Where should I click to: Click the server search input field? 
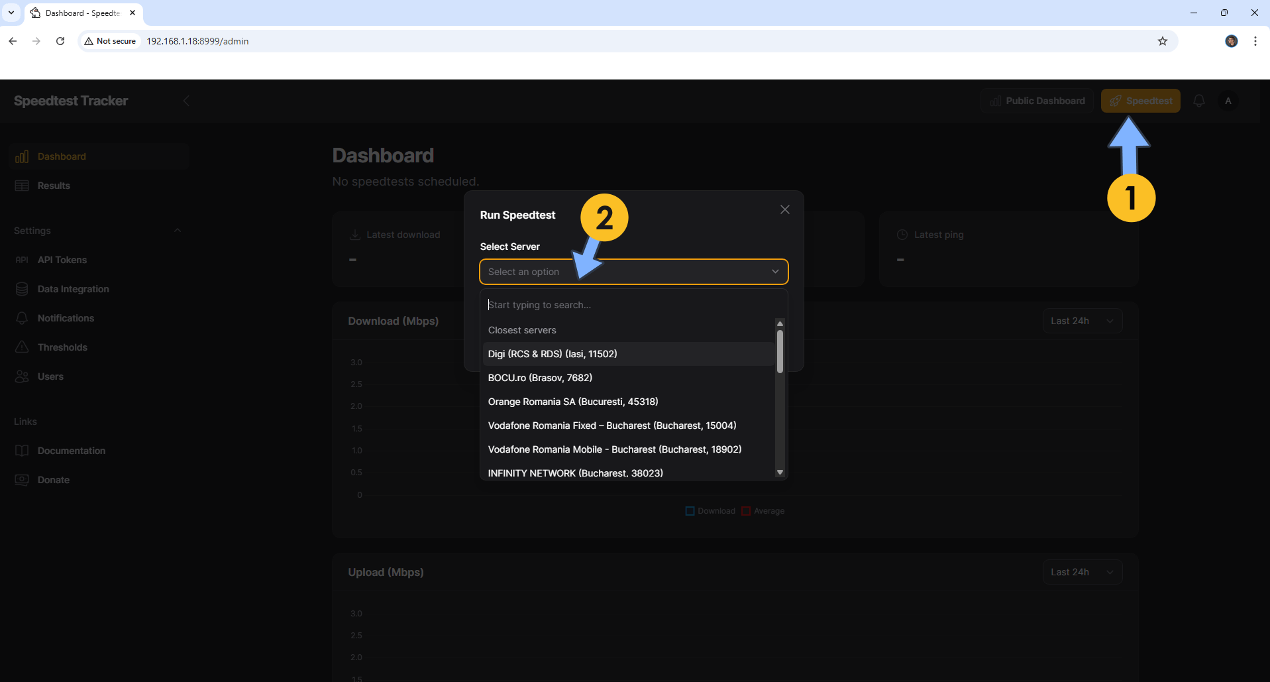coord(633,305)
